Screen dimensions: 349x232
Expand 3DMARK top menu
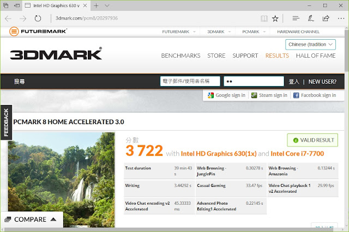click(x=219, y=32)
